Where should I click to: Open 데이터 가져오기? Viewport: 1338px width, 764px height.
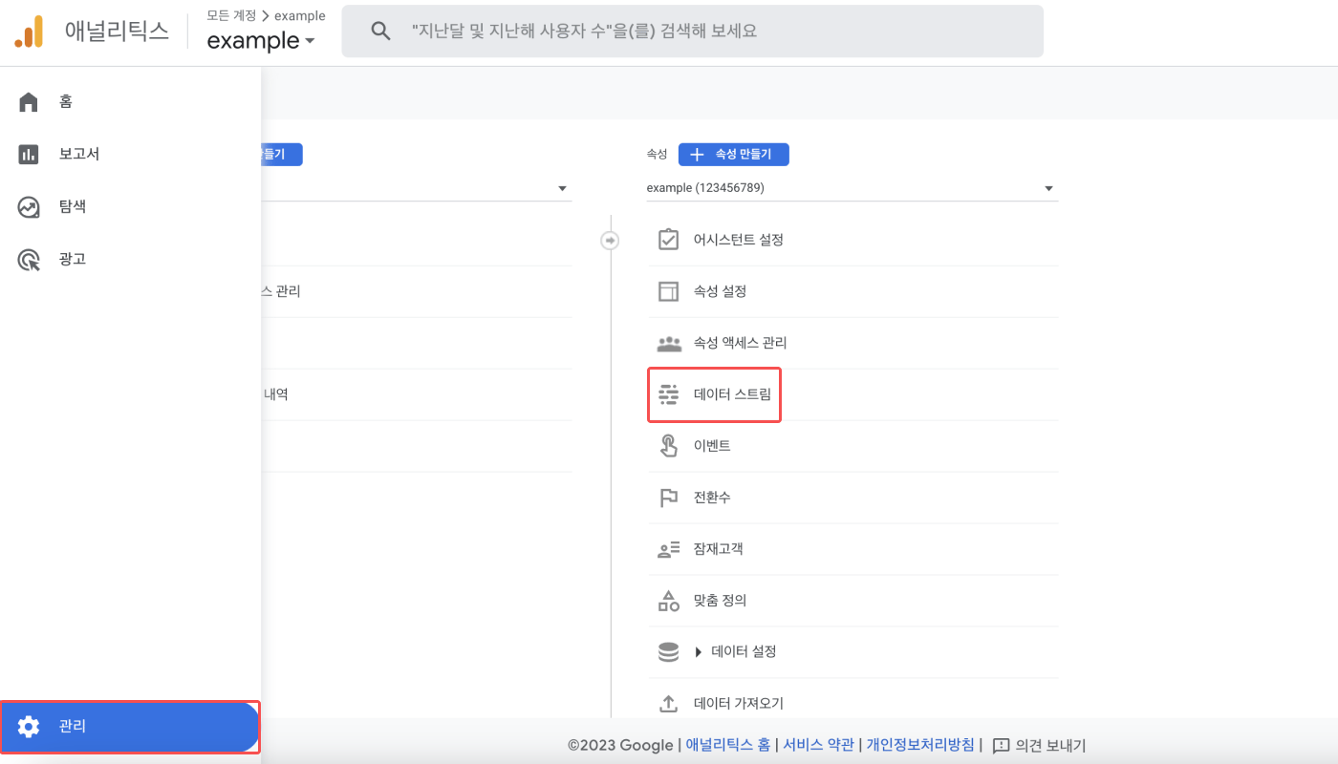pyautogui.click(x=853, y=704)
